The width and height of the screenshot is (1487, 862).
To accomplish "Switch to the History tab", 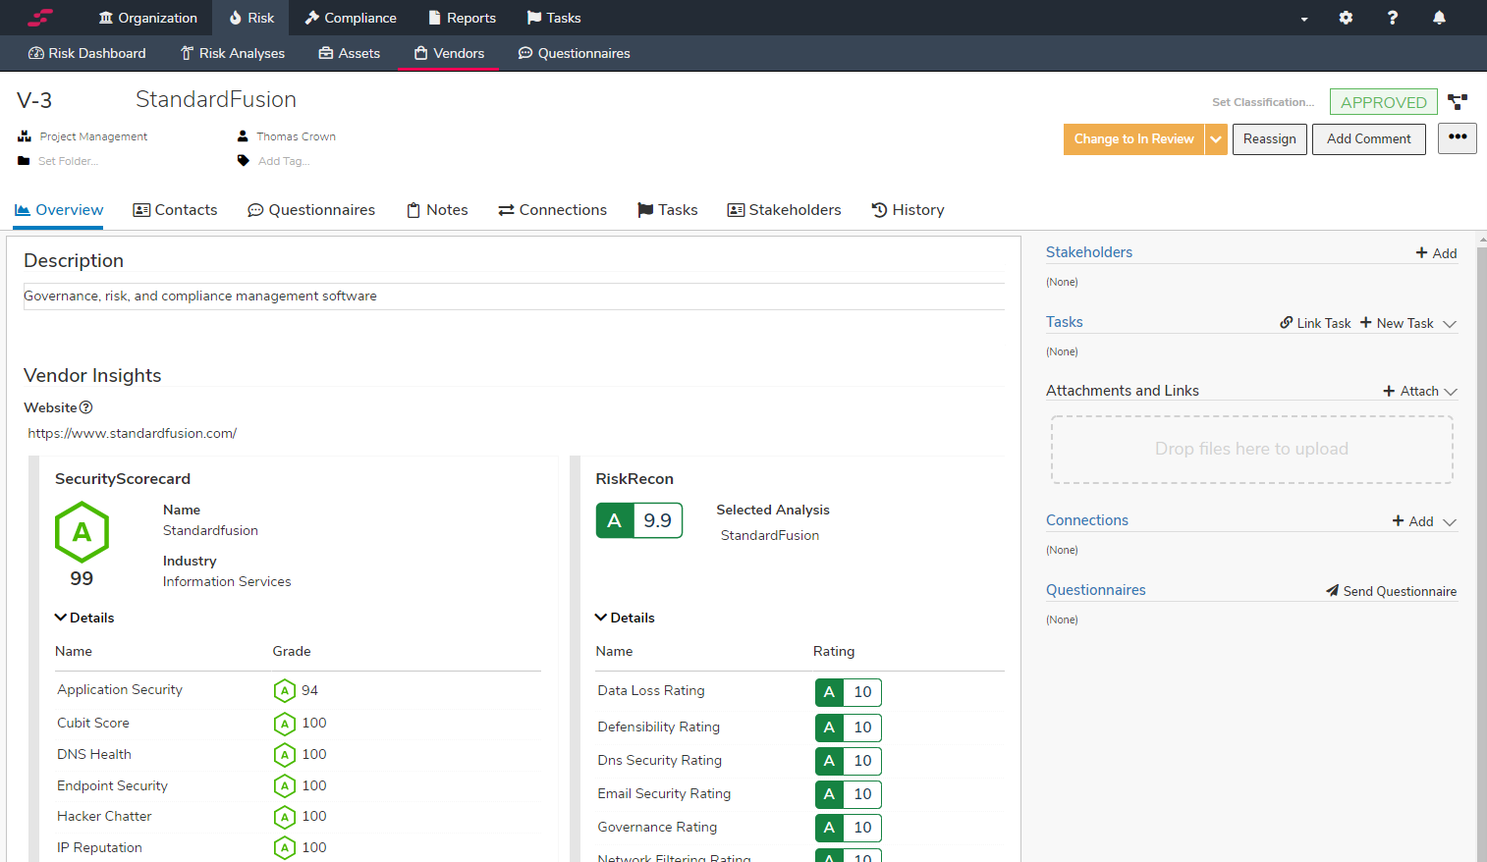I will tap(908, 210).
